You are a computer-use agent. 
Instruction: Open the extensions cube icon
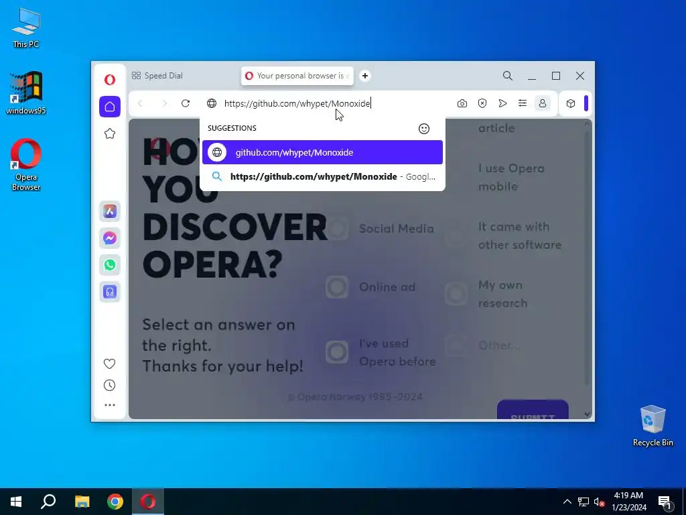click(571, 103)
